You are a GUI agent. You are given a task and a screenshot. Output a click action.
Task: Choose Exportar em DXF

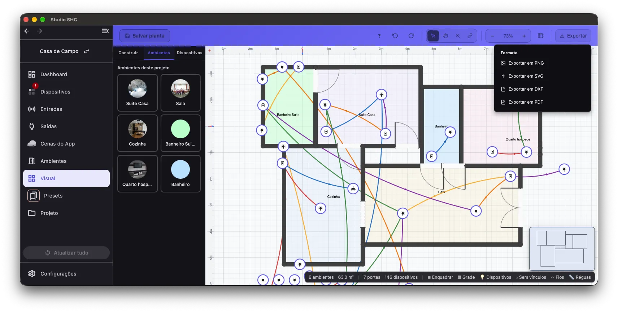542,89
